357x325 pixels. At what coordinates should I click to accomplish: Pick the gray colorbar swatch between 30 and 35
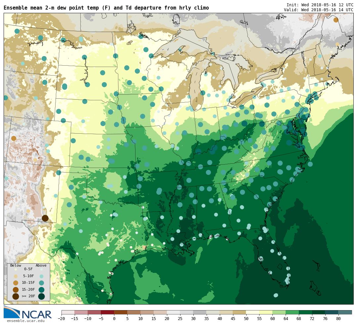click(x=200, y=312)
